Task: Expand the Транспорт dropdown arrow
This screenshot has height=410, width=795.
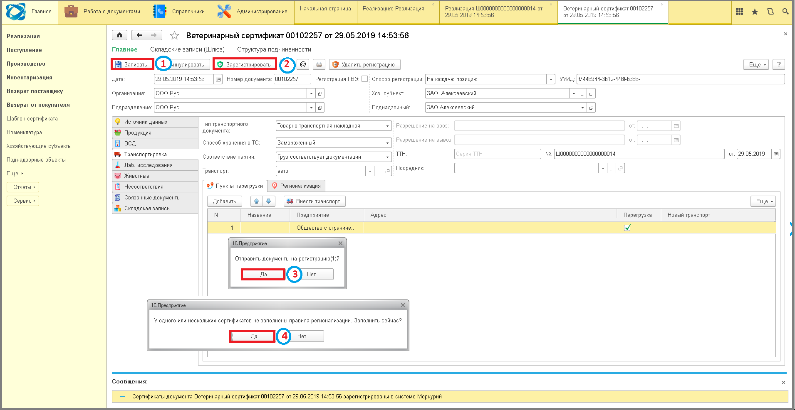Action: pos(370,171)
